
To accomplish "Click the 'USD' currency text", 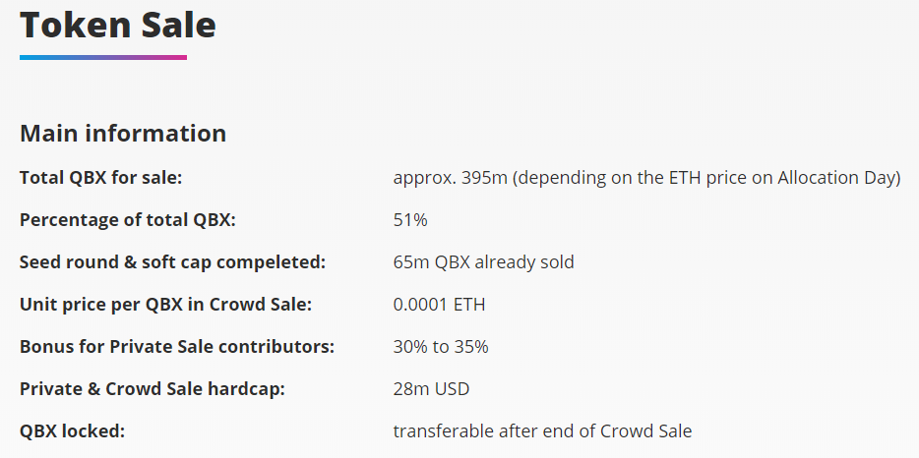I will (x=452, y=389).
